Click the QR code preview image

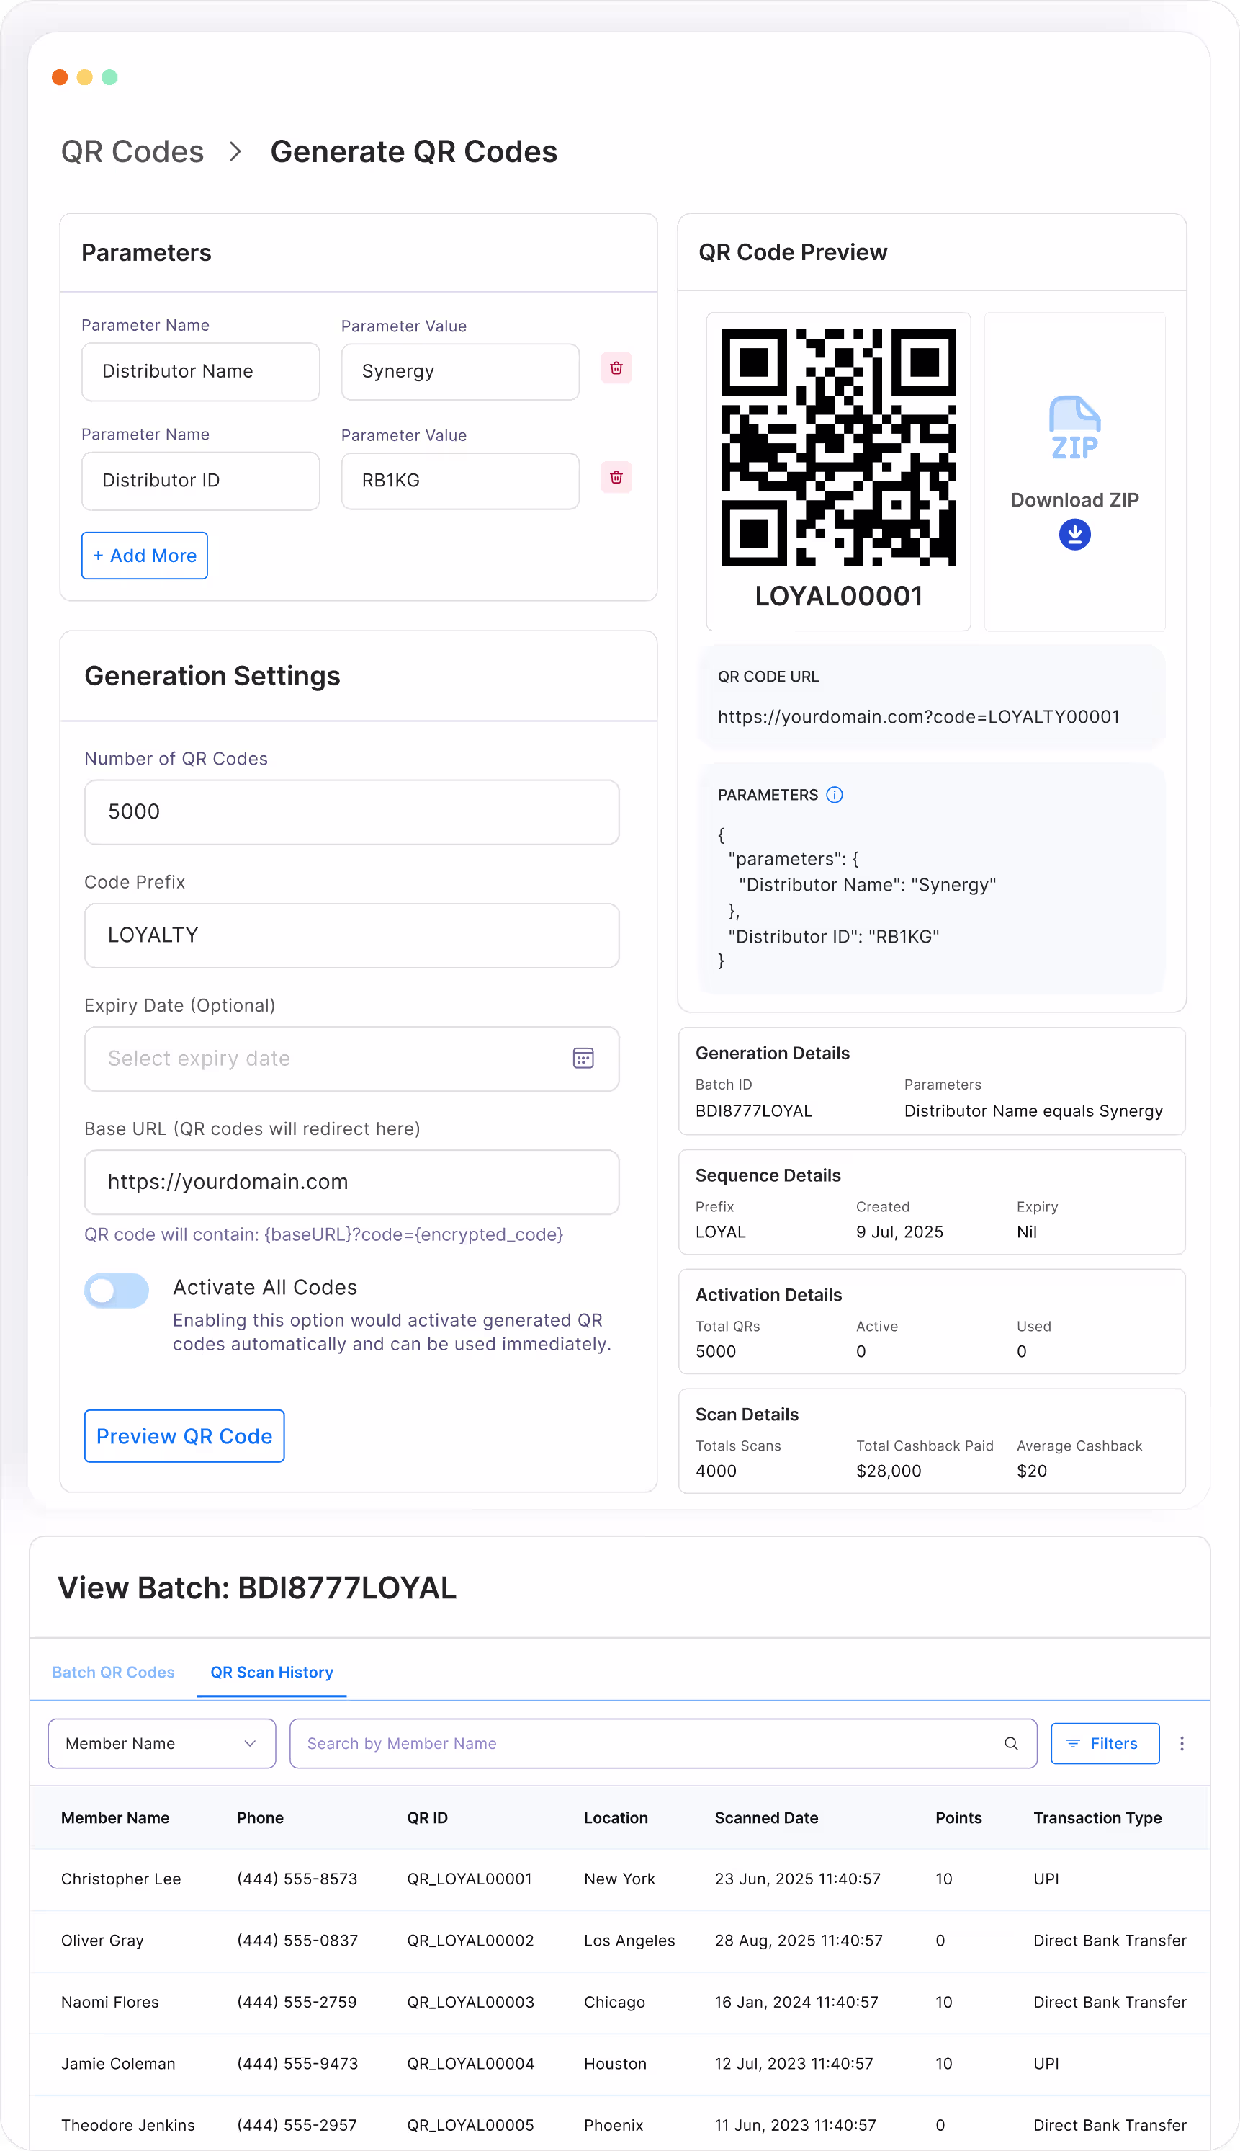pos(838,447)
